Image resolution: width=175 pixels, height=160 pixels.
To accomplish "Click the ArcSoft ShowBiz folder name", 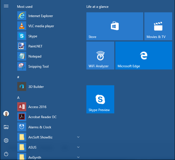I will pyautogui.click(x=40, y=137).
